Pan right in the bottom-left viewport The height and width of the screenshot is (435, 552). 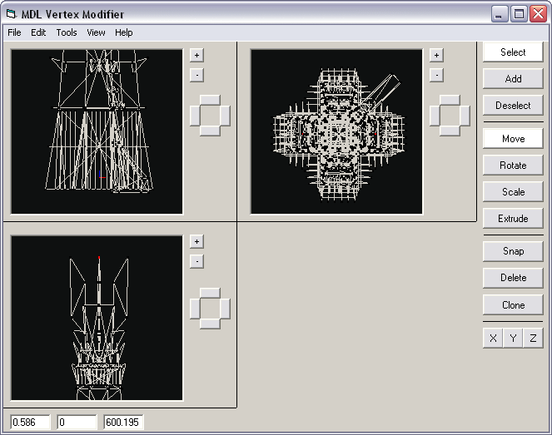coord(225,309)
